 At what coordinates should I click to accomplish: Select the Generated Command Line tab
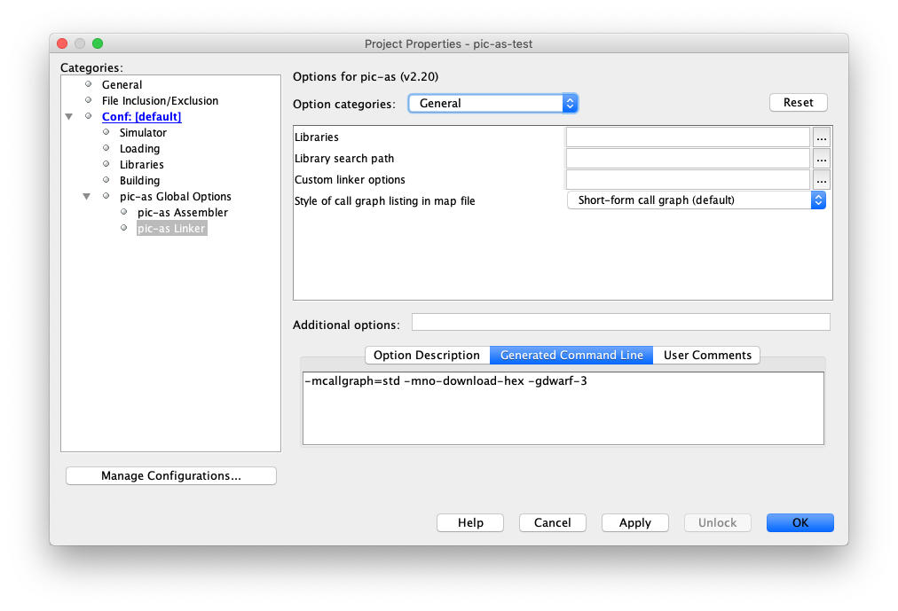pos(571,356)
